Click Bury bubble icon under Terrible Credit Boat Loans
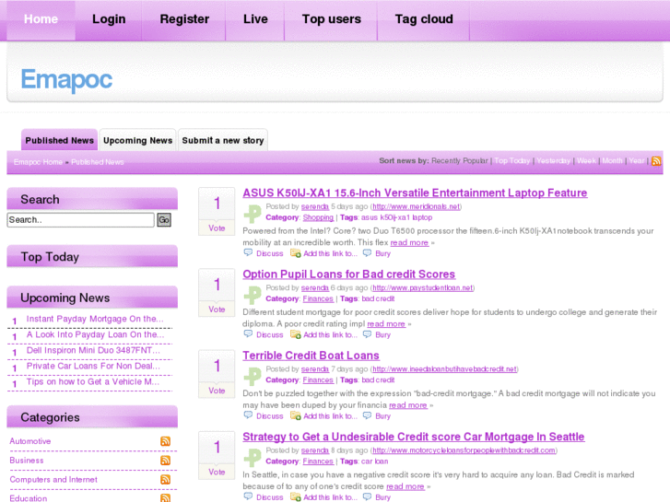Screen dimensions: 670x502 coord(367,415)
